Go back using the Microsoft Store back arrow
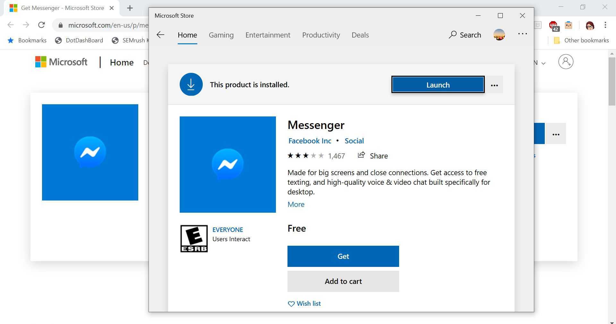This screenshot has height=324, width=616. pyautogui.click(x=160, y=35)
